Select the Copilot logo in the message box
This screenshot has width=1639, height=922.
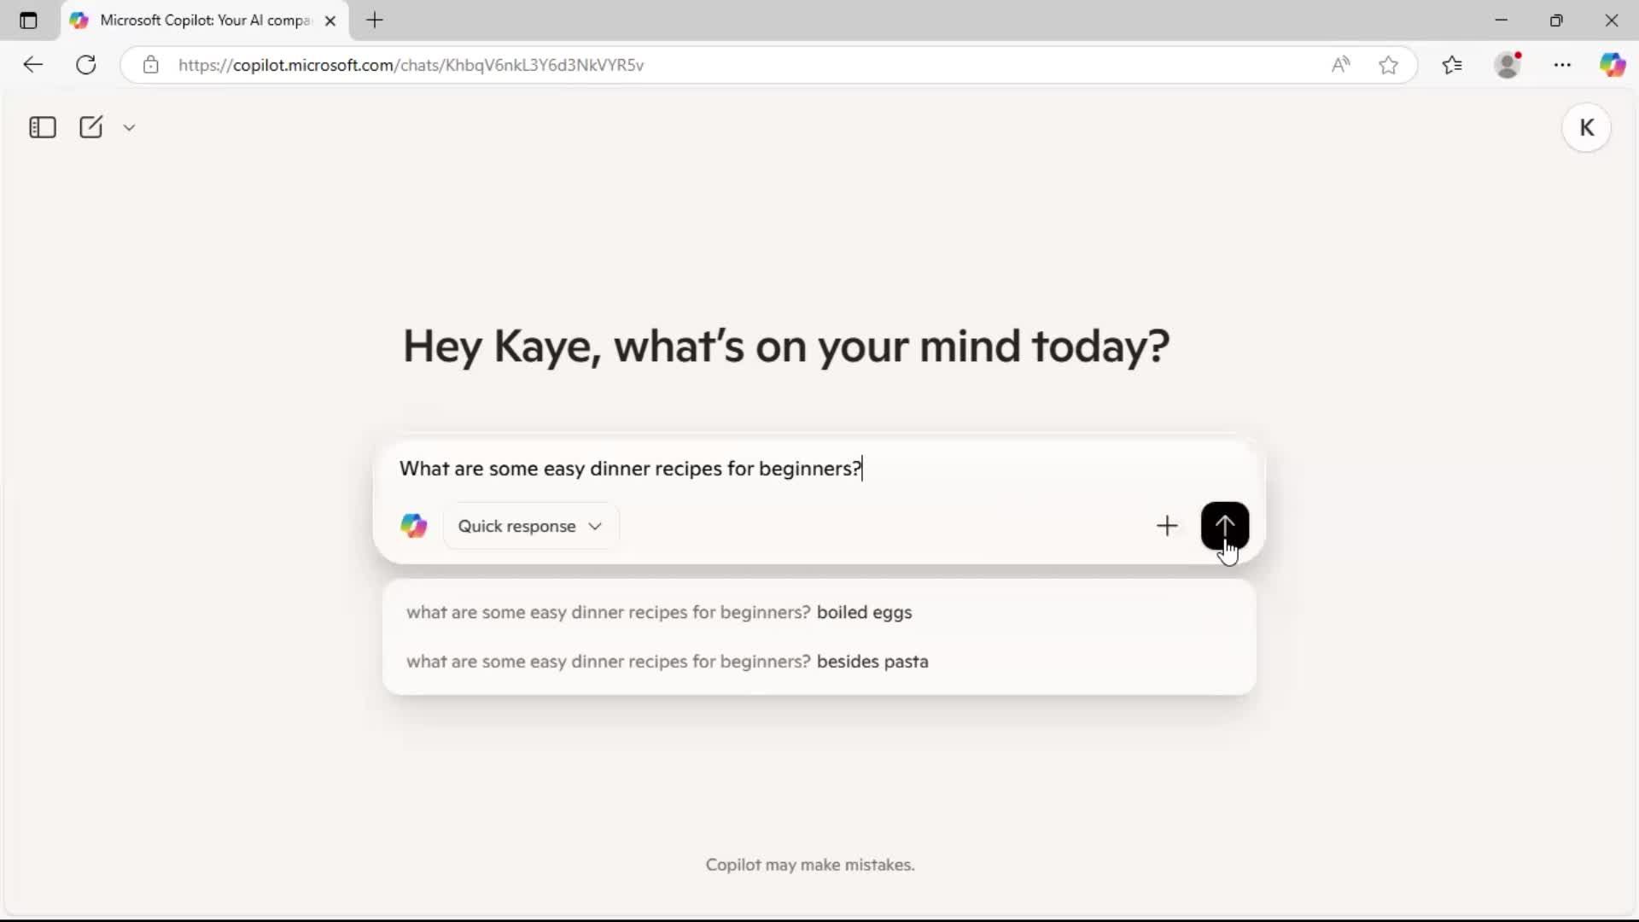(414, 526)
